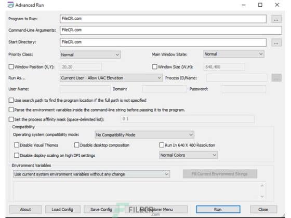This screenshot has height=218, width=291.
Task: Tick 'Parse the environment variables' checkbox
Action: [x=11, y=110]
